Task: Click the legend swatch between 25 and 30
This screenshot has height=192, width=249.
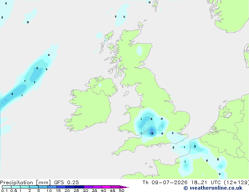Action: pyautogui.click(x=79, y=187)
